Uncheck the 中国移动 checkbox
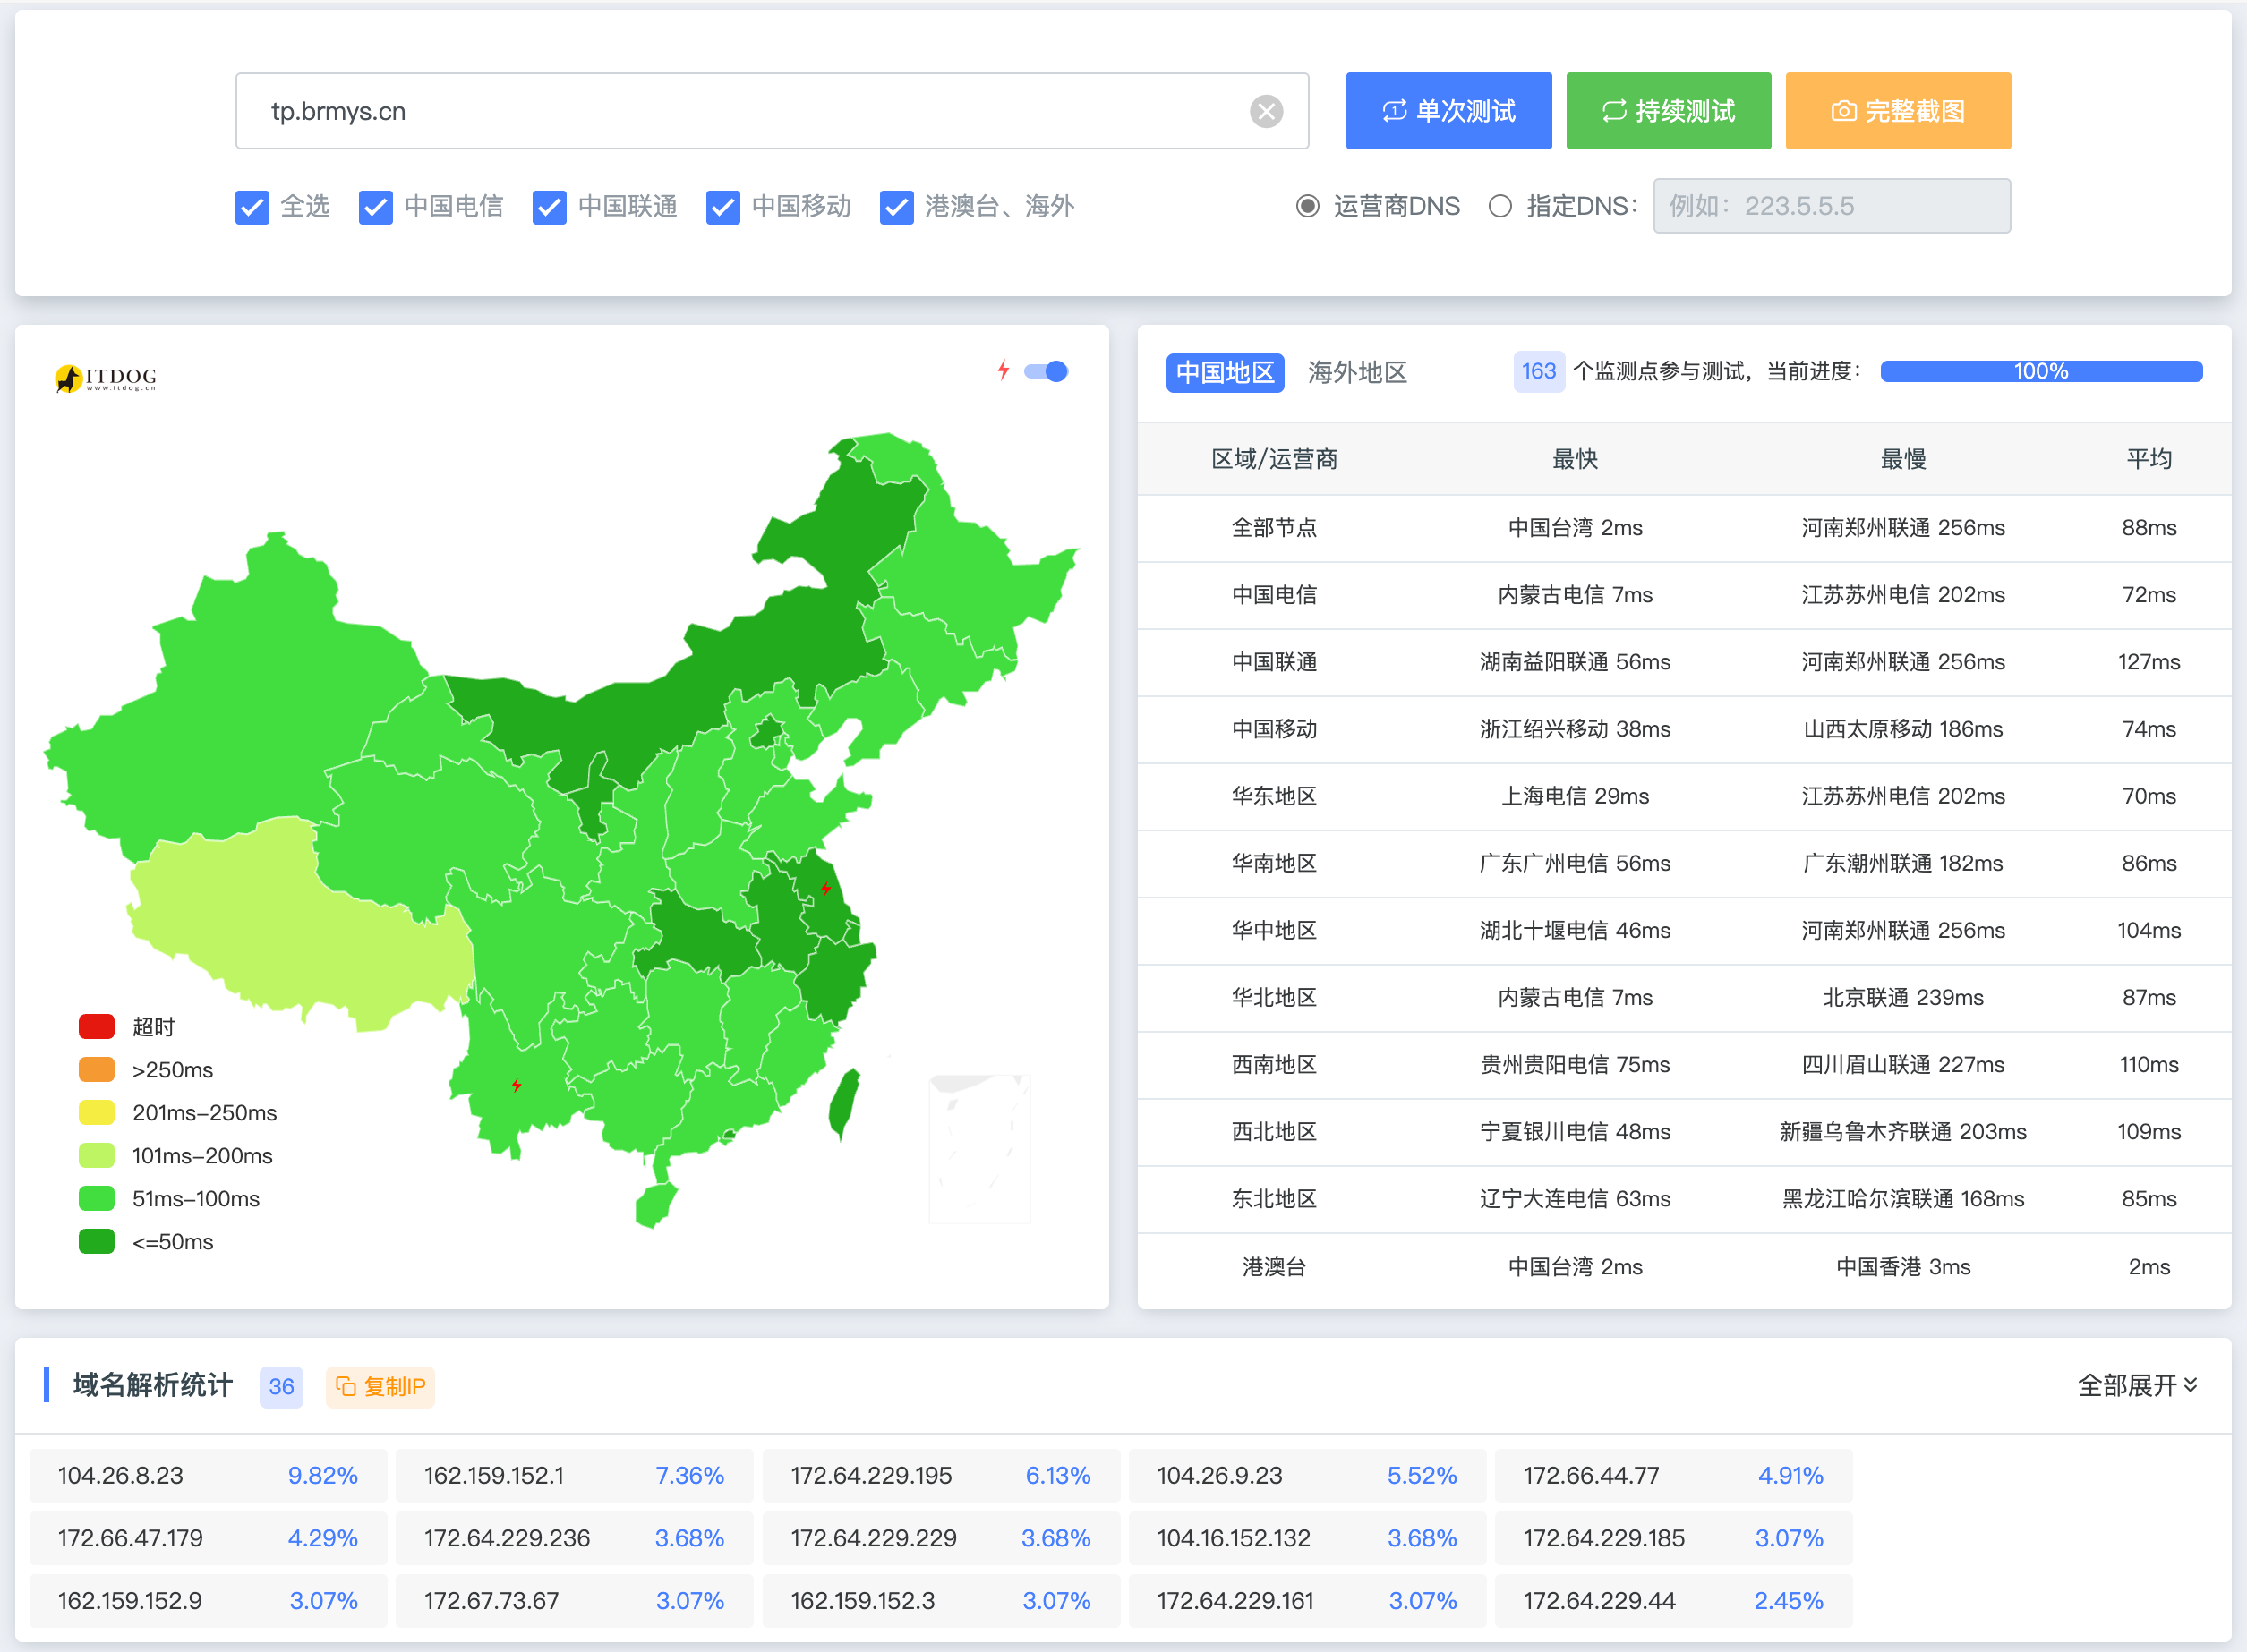Image resolution: width=2247 pixels, height=1652 pixels. point(722,207)
